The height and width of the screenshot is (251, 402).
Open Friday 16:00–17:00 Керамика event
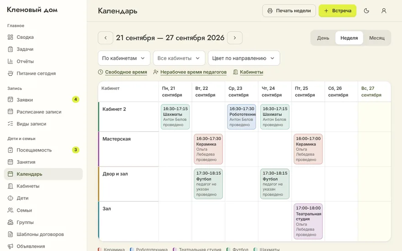[308, 149]
